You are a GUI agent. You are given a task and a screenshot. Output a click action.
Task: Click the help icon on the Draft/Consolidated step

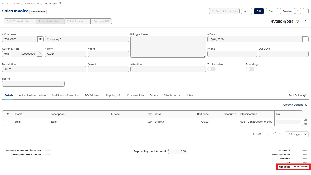tap(32, 21)
